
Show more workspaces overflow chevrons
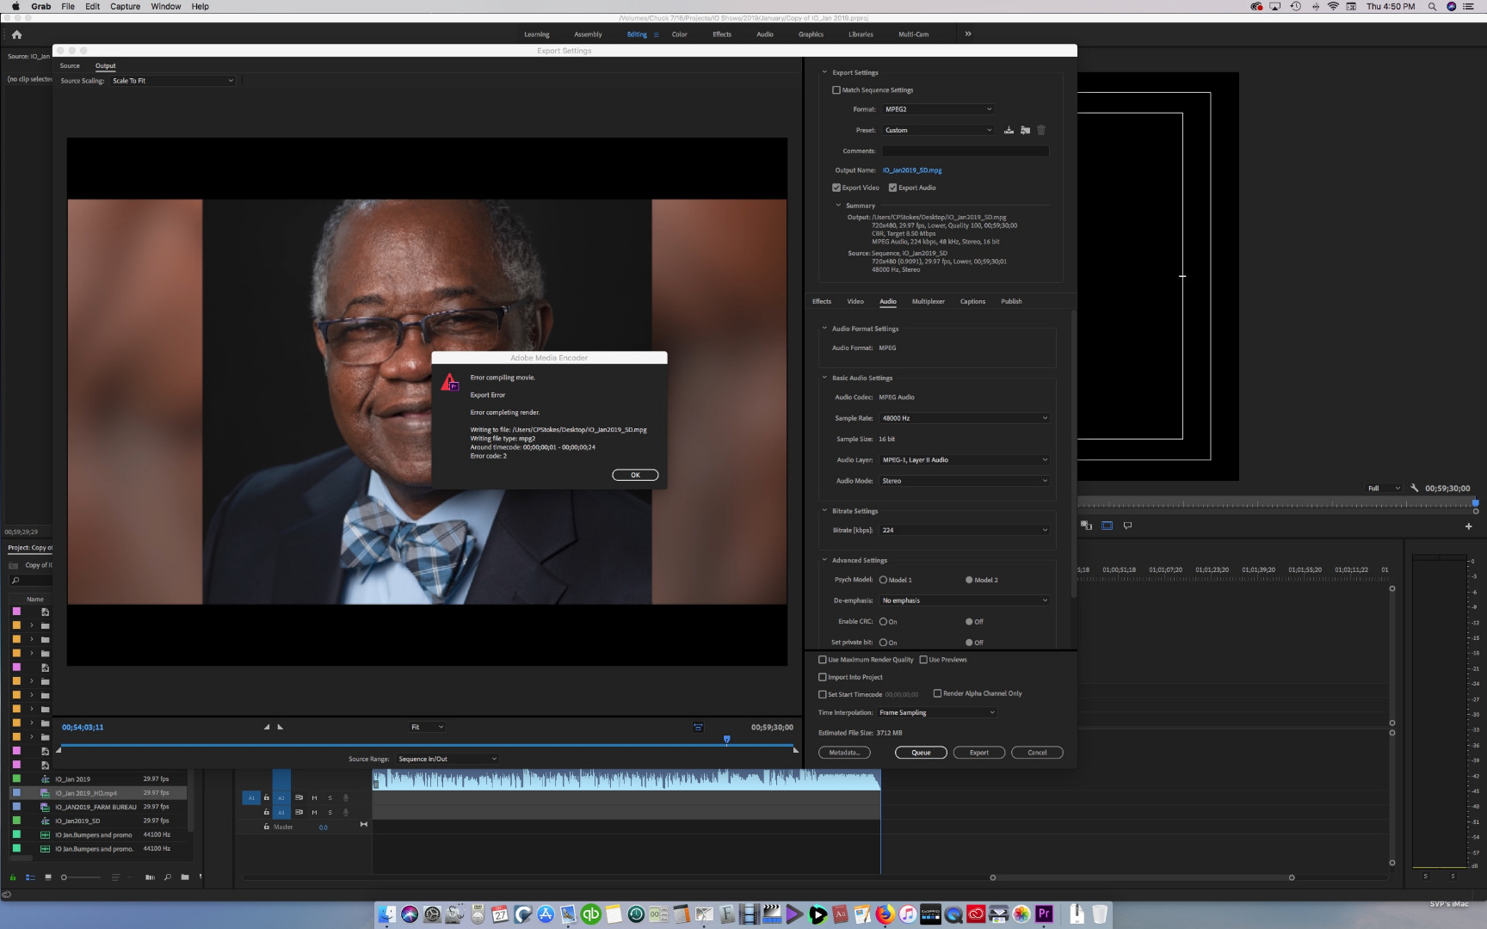(x=968, y=34)
